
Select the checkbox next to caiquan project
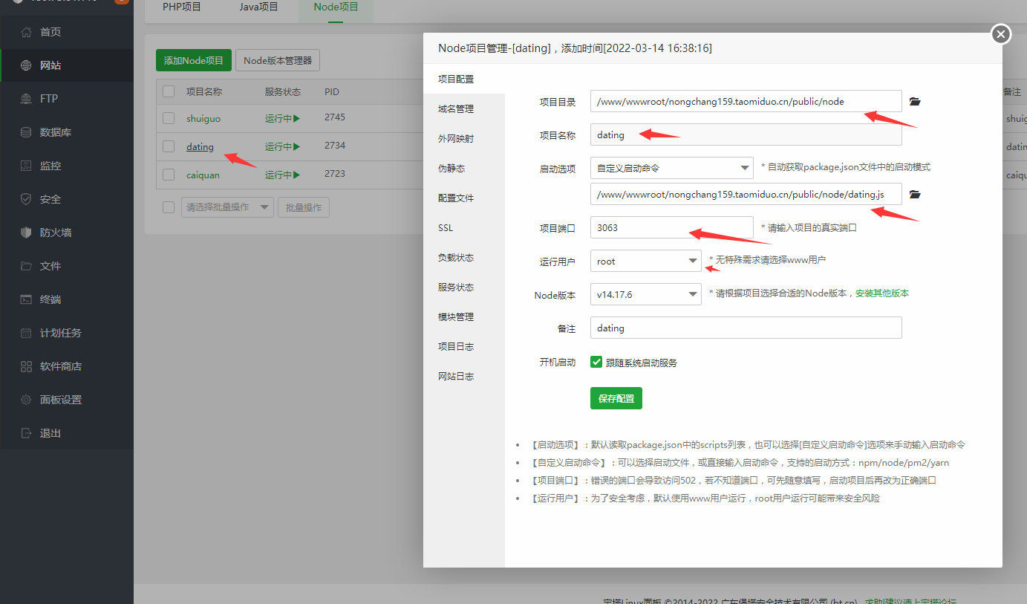(169, 175)
